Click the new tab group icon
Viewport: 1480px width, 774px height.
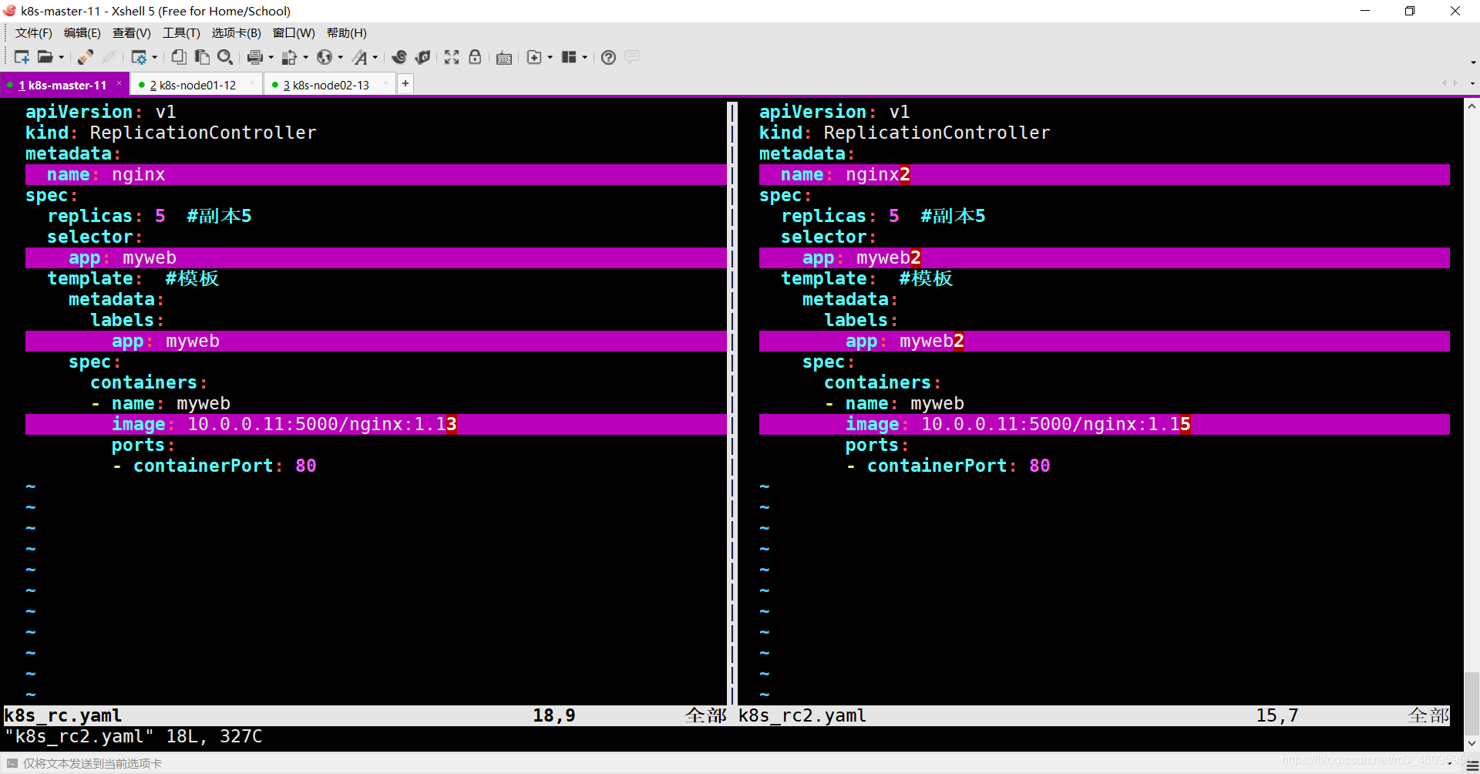(x=534, y=57)
